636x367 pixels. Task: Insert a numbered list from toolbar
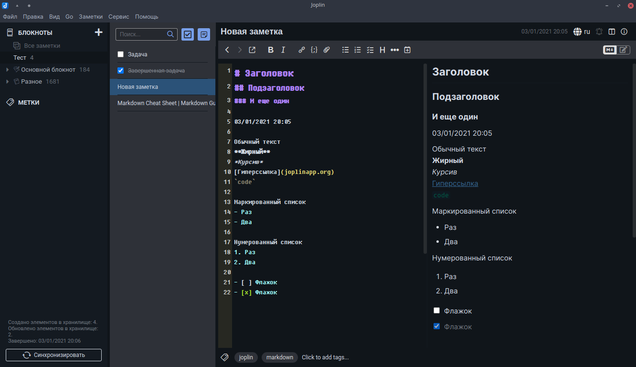(358, 50)
